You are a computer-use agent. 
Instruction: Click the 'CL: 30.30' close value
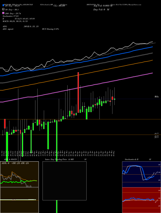click(59, 6)
